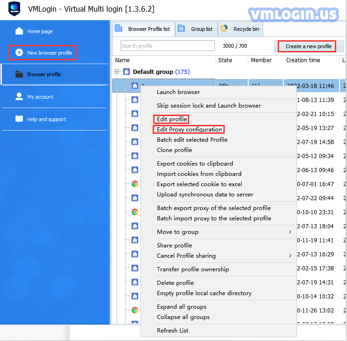The width and height of the screenshot is (347, 341).
Task: Click the Member column header
Action: (x=266, y=60)
